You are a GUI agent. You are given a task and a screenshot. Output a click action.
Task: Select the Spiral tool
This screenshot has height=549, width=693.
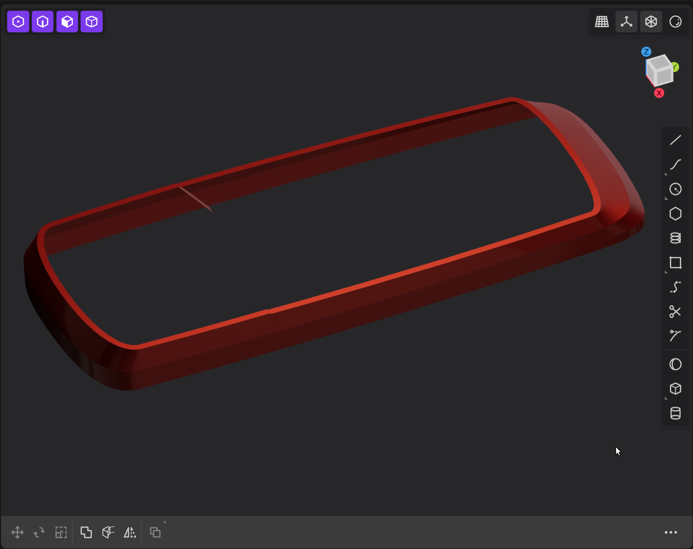pyautogui.click(x=676, y=238)
